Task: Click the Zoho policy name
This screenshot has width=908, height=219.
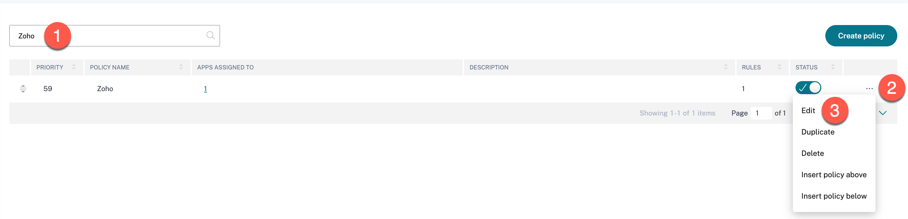Action: (105, 89)
